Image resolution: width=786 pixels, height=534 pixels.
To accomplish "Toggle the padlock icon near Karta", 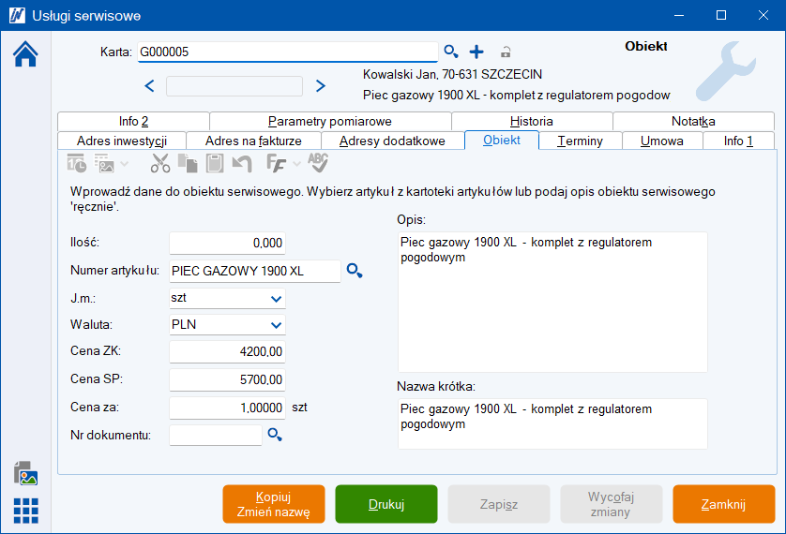I will tap(506, 52).
